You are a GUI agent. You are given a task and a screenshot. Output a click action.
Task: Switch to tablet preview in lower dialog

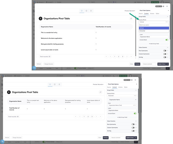[x=55, y=84]
